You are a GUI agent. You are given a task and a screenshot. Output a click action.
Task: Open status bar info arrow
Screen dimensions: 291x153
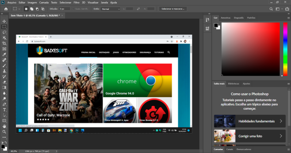point(57,151)
